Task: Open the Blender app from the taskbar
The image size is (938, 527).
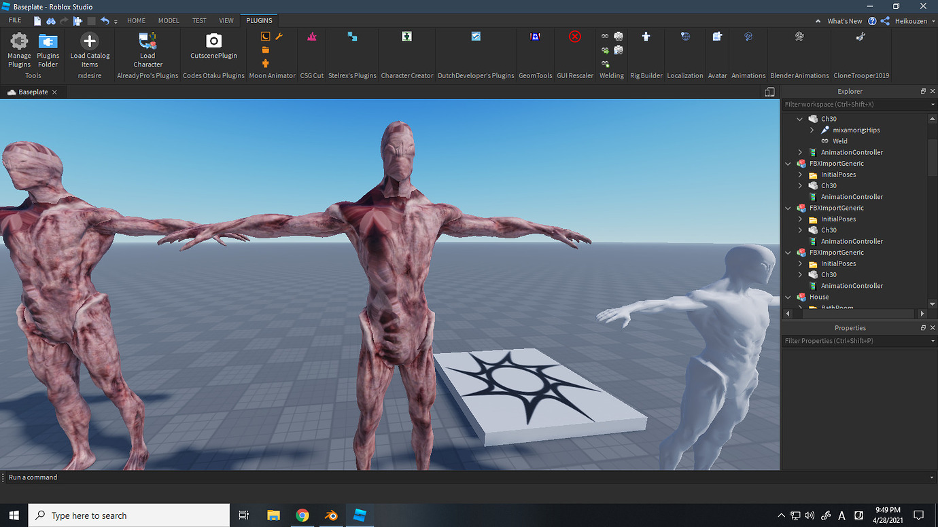Action: [331, 515]
